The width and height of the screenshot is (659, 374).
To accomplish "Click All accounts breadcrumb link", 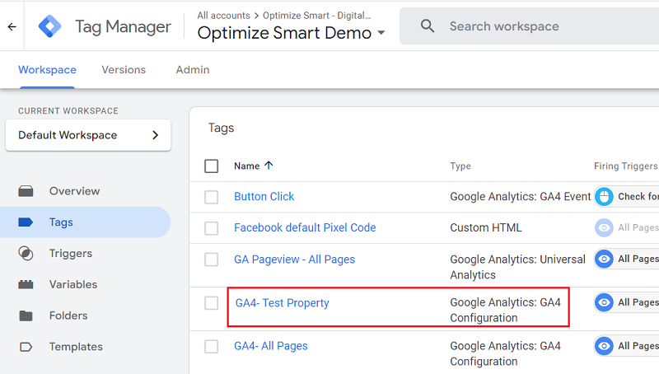I will pyautogui.click(x=223, y=16).
